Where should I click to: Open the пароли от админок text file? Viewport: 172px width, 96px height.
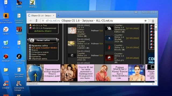[x=19, y=18]
